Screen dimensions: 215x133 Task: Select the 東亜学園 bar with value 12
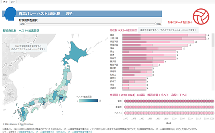click(x=158, y=42)
